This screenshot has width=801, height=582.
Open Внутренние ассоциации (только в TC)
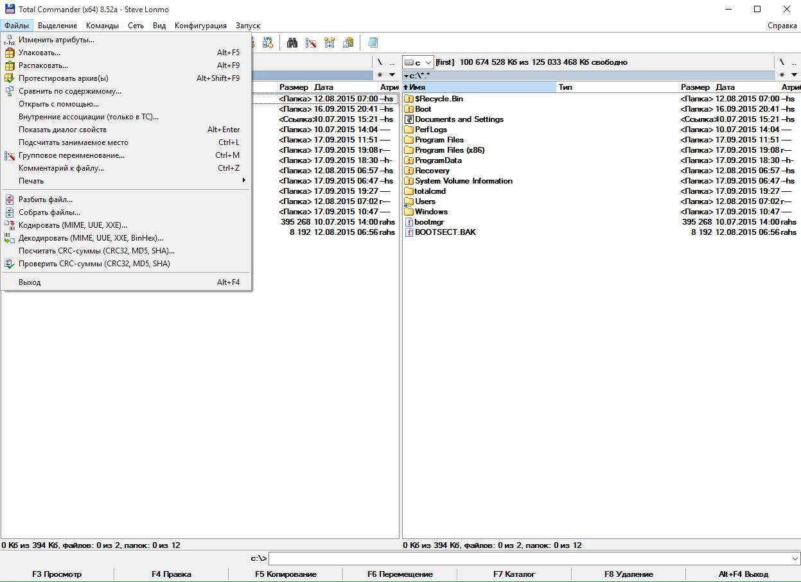pos(126,117)
